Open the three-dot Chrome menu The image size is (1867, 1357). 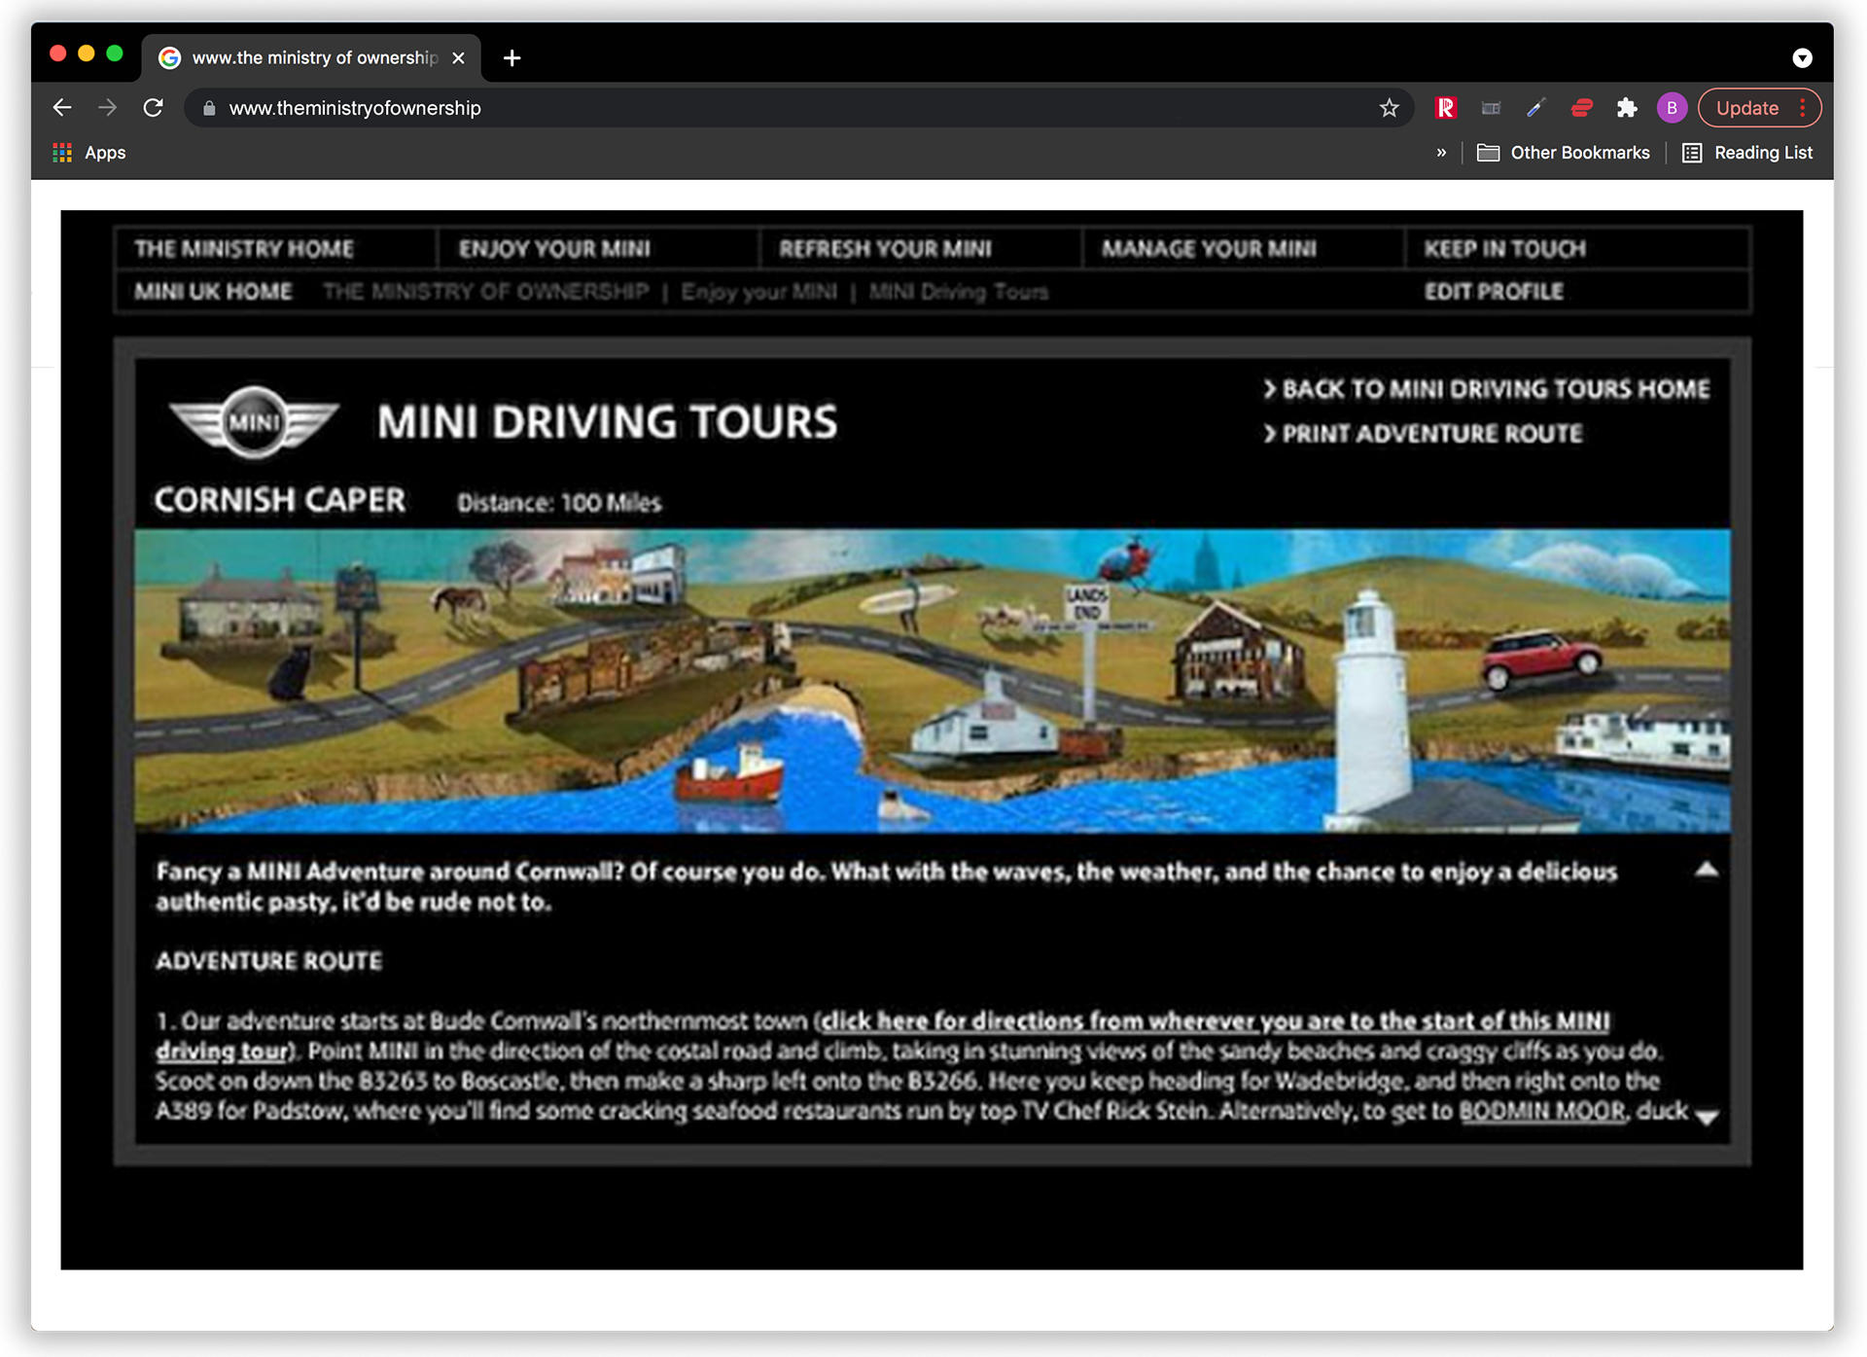point(1803,108)
